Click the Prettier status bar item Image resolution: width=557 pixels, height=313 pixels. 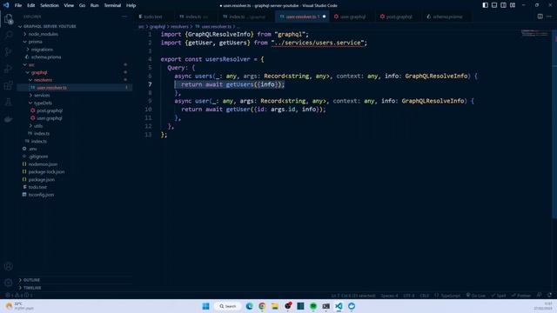click(x=520, y=296)
